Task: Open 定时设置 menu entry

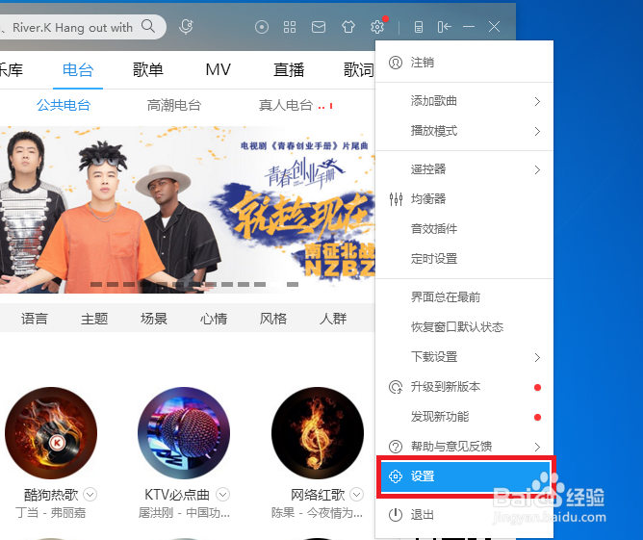Action: pos(464,259)
